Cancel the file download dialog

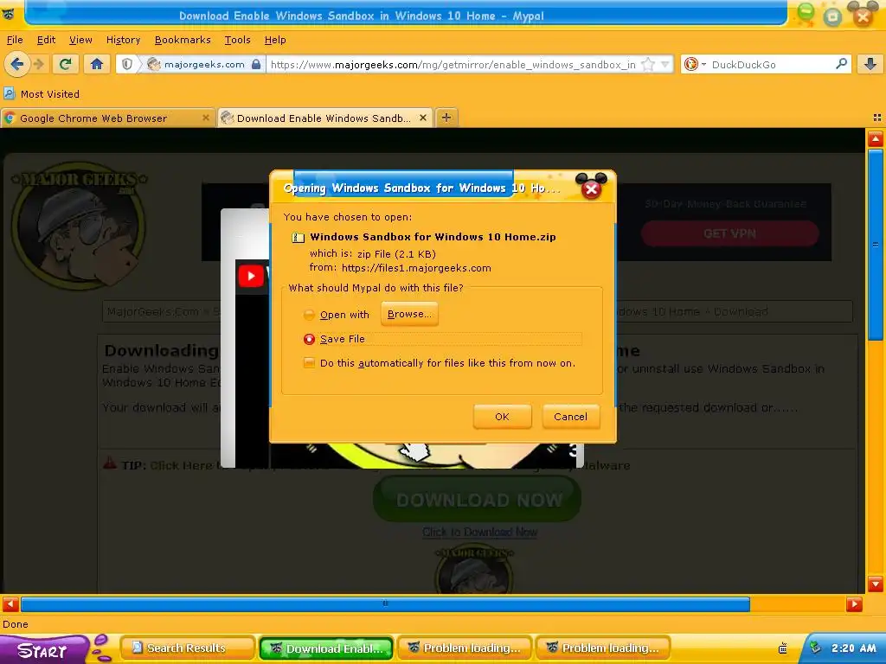click(571, 417)
